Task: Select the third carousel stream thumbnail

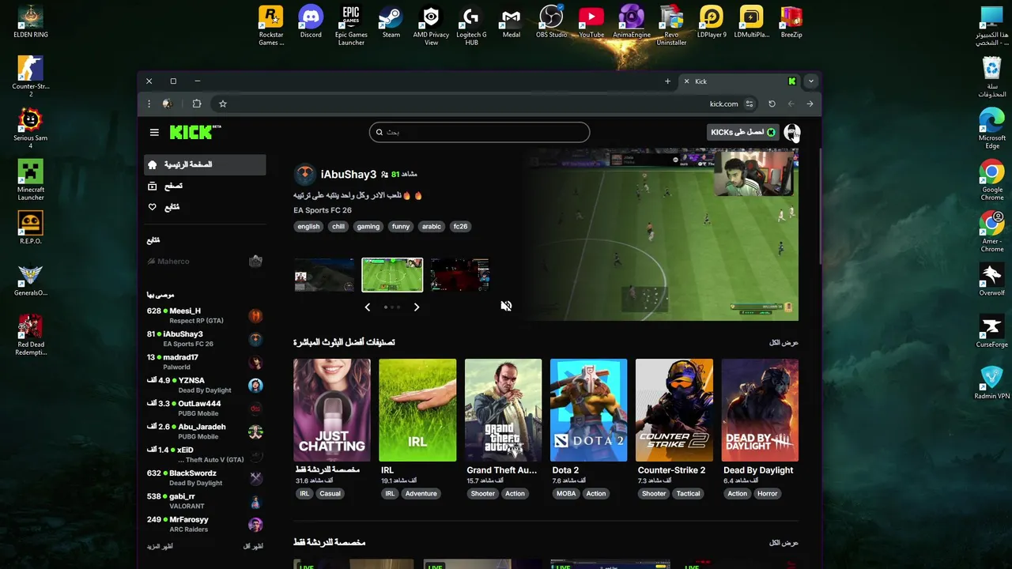Action: click(x=459, y=275)
